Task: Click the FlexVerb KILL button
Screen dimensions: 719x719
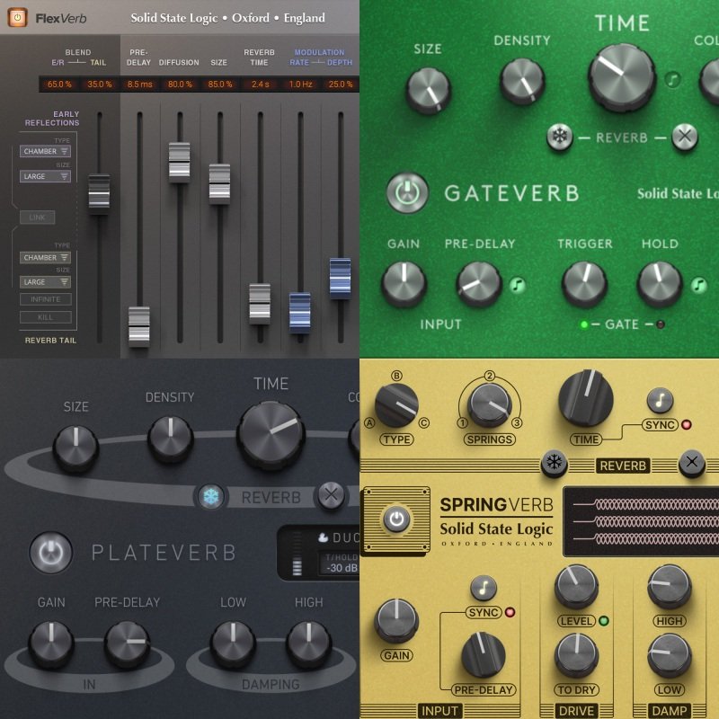Action: pyautogui.click(x=46, y=317)
